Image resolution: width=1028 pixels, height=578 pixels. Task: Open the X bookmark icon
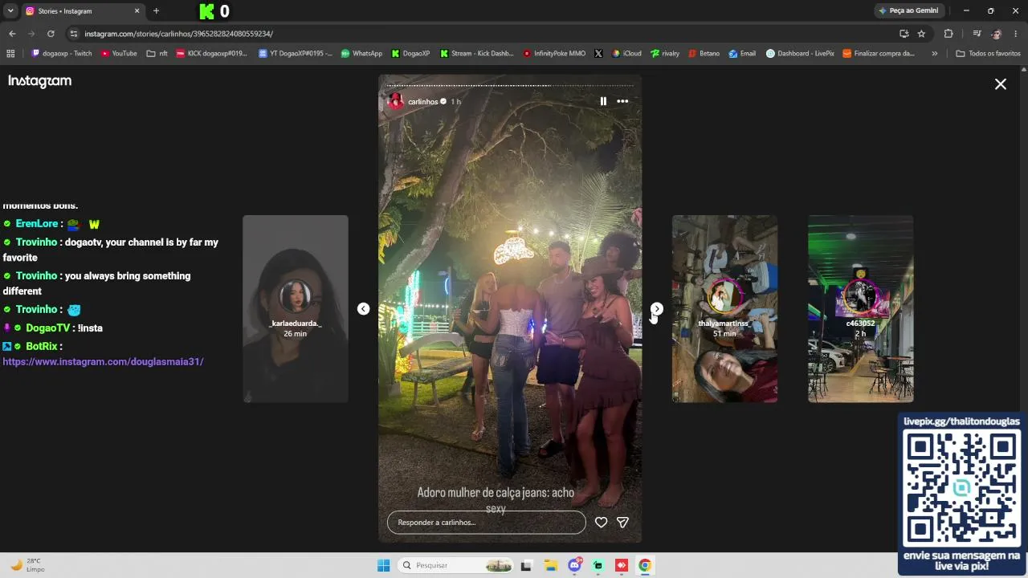pyautogui.click(x=598, y=54)
